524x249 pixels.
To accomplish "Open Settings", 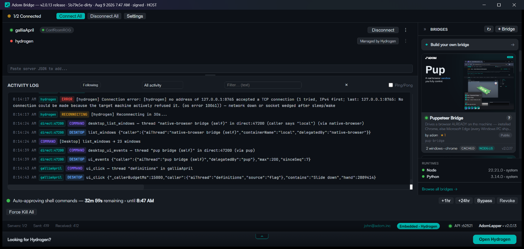I will coord(135,16).
